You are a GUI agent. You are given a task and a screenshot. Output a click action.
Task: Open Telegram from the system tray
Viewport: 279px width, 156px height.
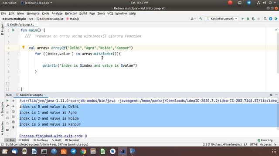click(x=249, y=3)
